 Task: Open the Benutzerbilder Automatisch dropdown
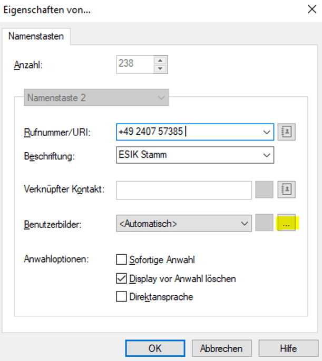[244, 224]
